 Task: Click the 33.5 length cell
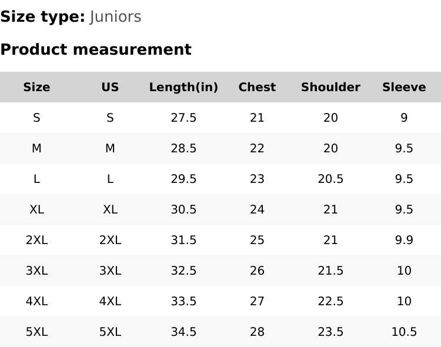point(183,301)
